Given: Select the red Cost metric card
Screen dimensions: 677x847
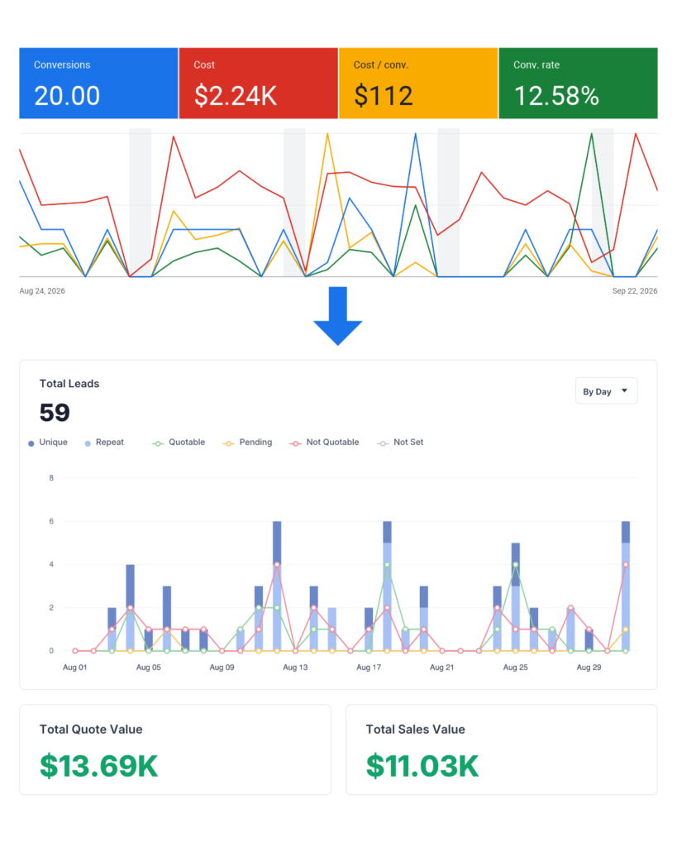Looking at the screenshot, I should click(x=258, y=84).
